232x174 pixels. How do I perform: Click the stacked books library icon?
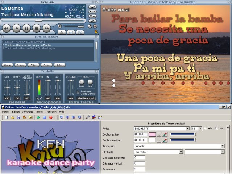pos(94,117)
